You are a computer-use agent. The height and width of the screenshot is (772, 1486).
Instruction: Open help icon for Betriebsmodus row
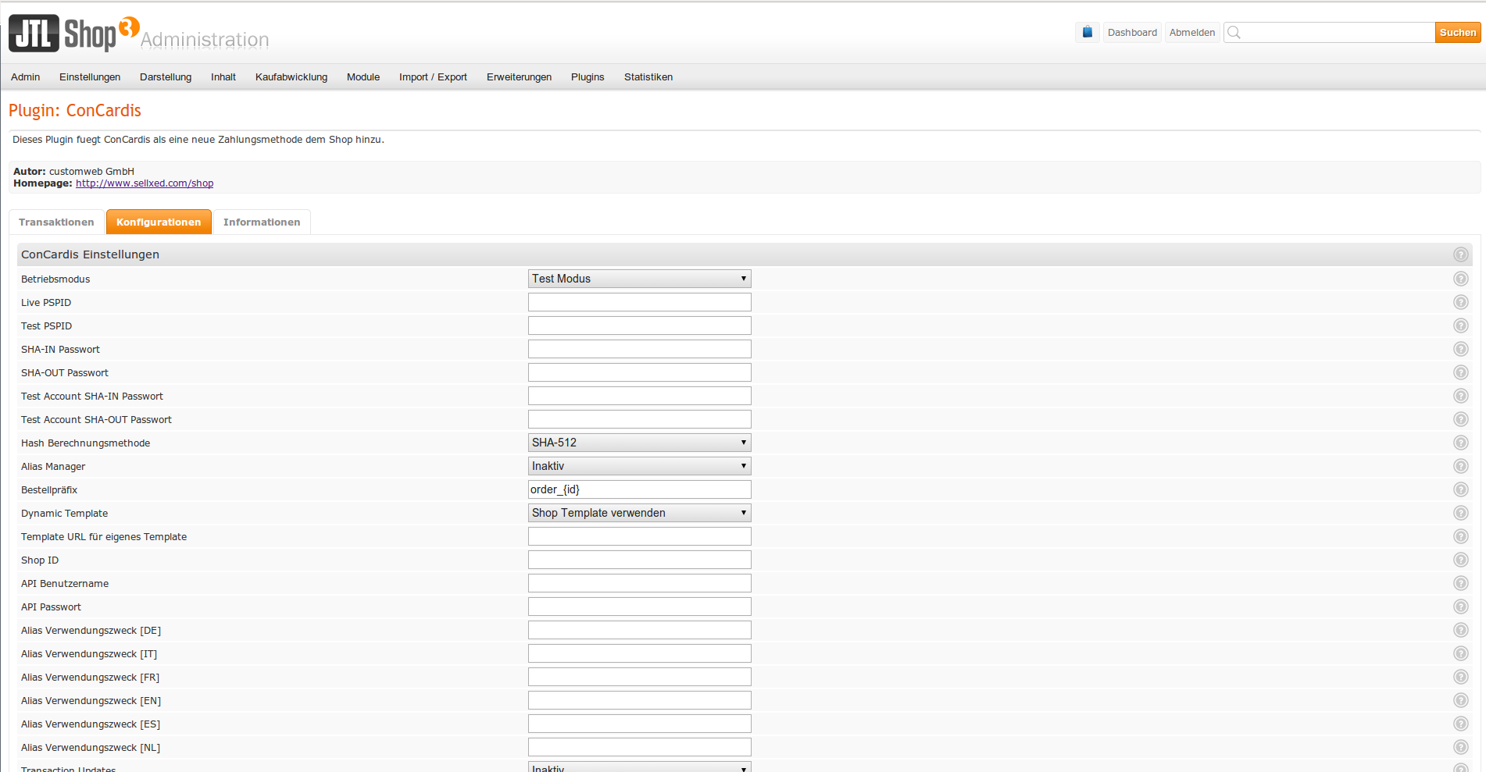(1460, 279)
